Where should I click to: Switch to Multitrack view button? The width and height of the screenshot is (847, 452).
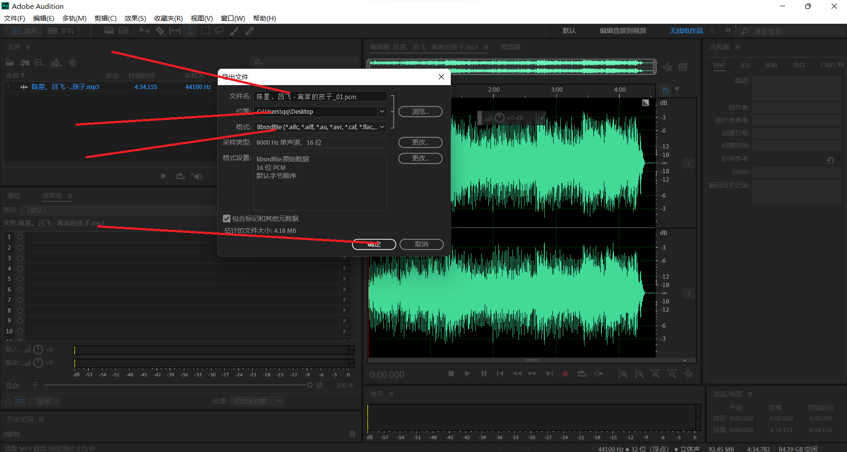pos(61,31)
